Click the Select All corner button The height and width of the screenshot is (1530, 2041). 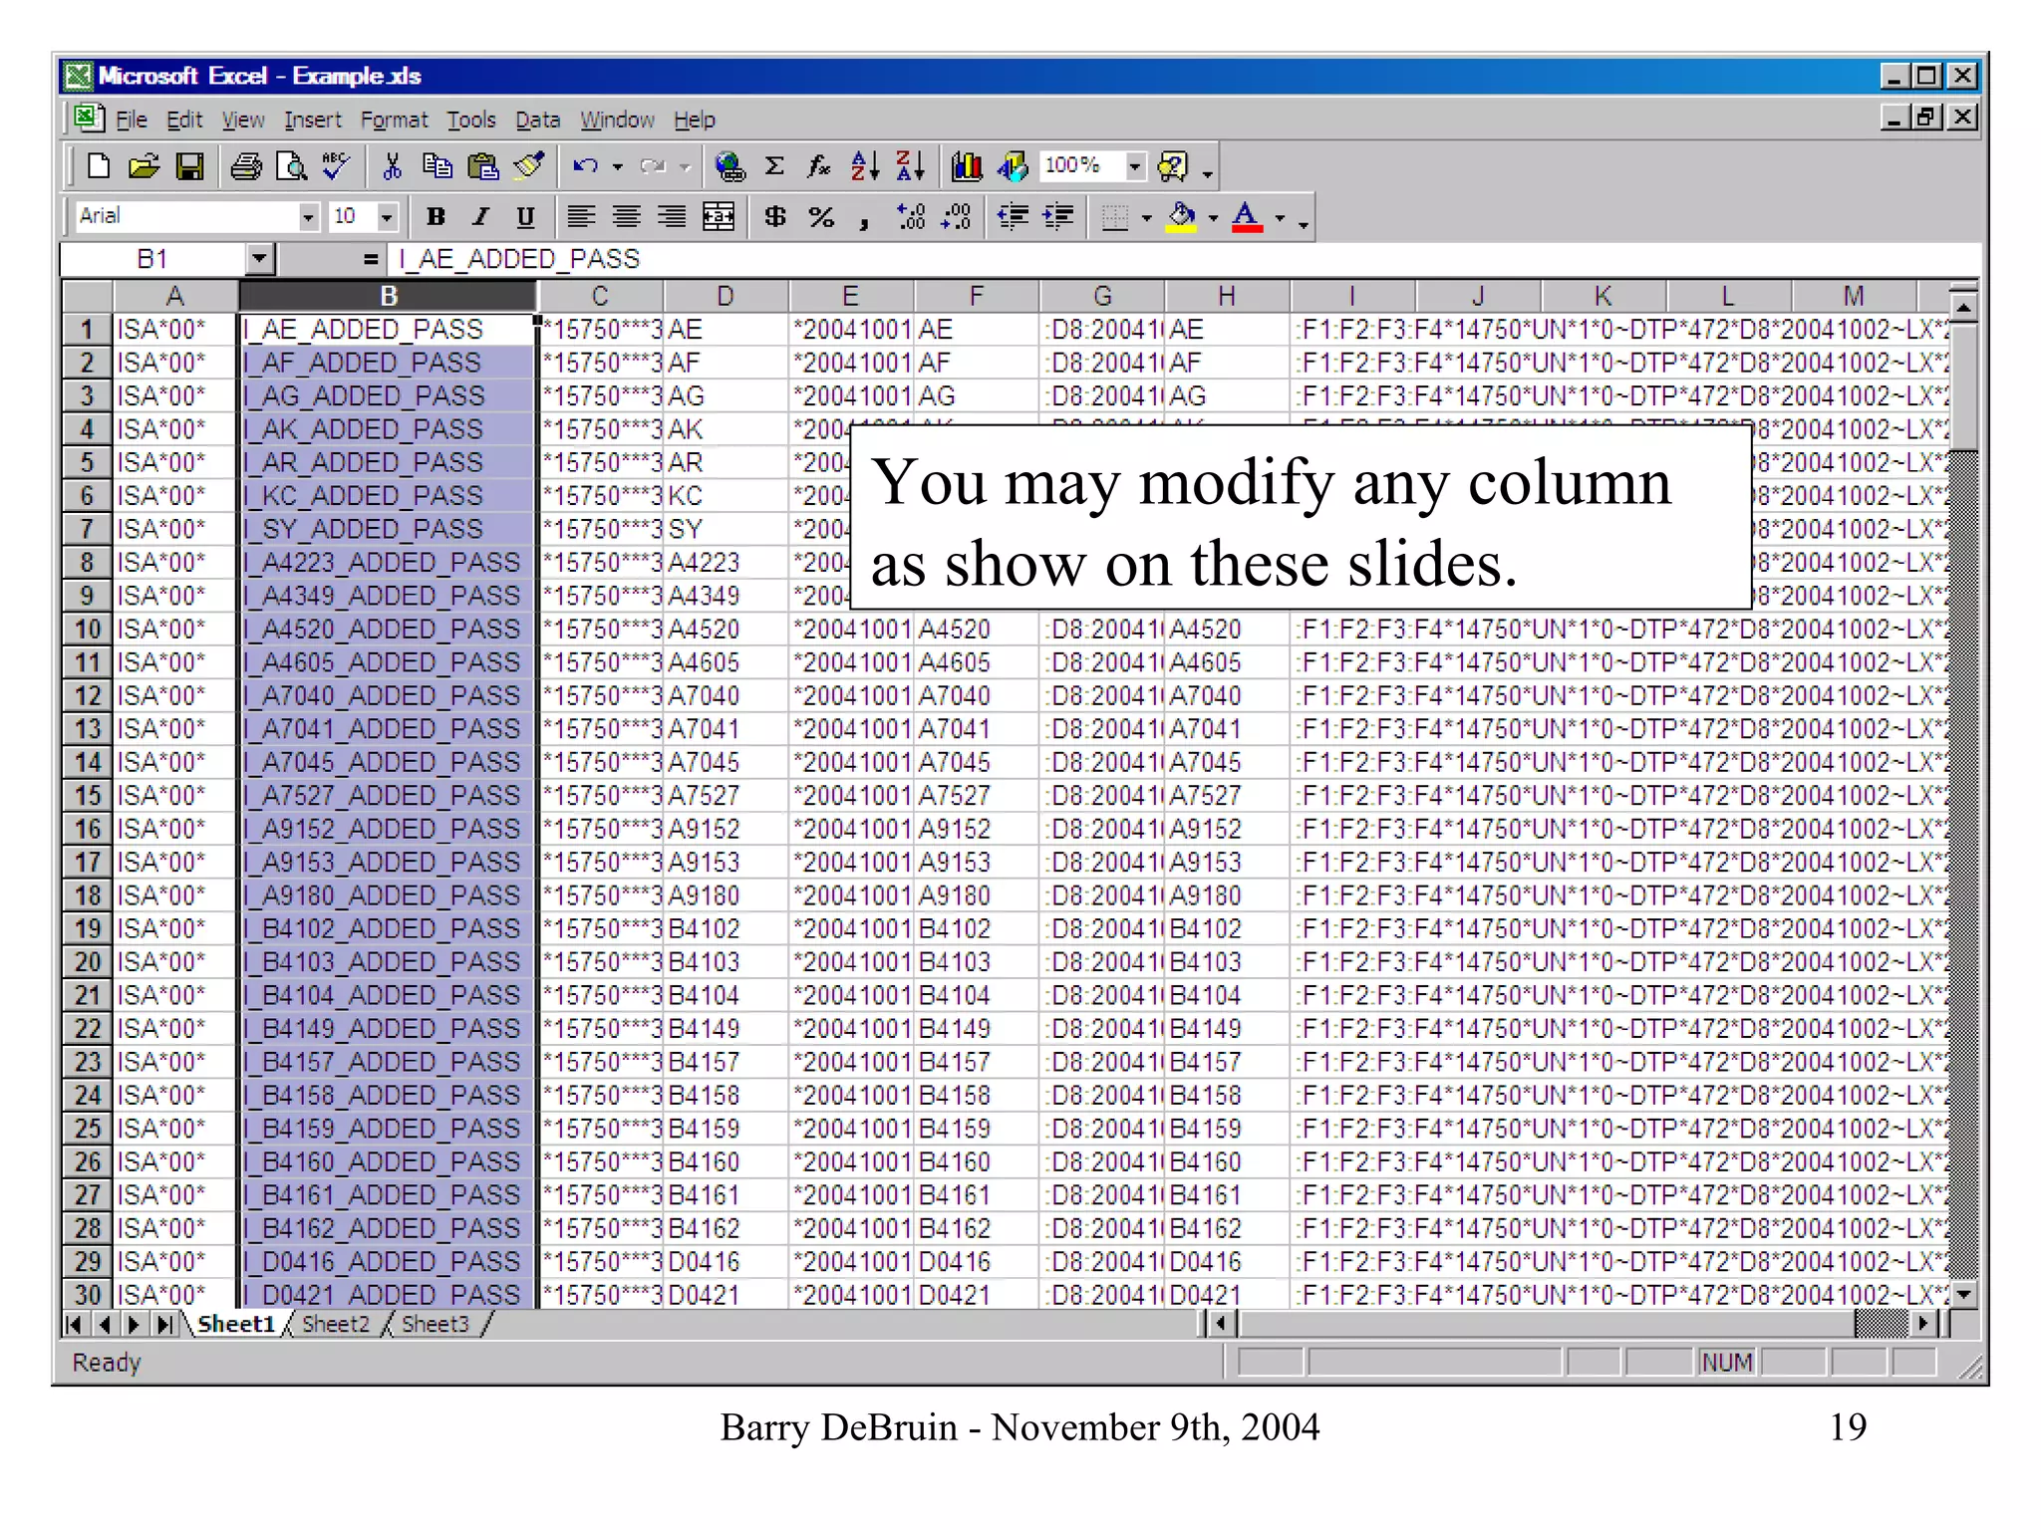click(88, 296)
